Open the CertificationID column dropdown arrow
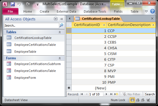Screen dimensions: 158x106 pyautogui.click(x=104, y=25)
